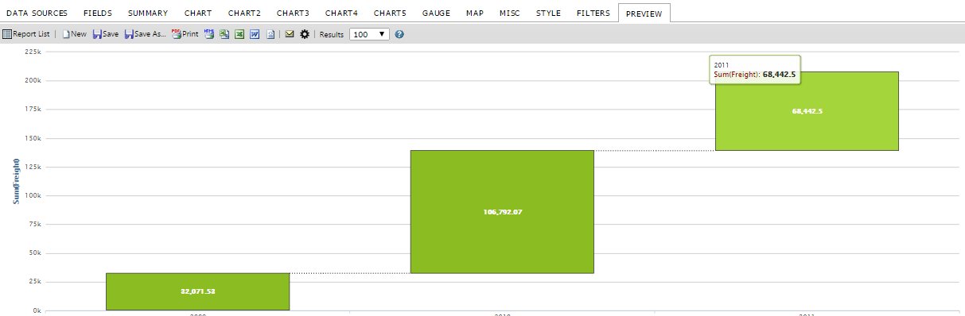Select the Chart5 tab
This screenshot has width=965, height=316.
(x=390, y=13)
